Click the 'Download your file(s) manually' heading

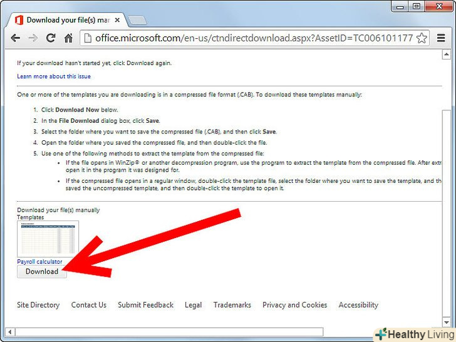tap(58, 210)
